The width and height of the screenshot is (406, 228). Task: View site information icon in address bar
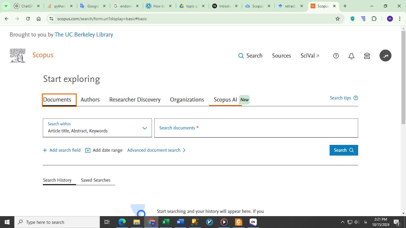[51, 19]
